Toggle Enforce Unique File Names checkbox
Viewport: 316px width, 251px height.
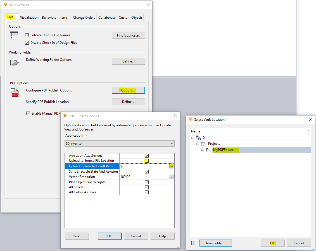(x=27, y=35)
